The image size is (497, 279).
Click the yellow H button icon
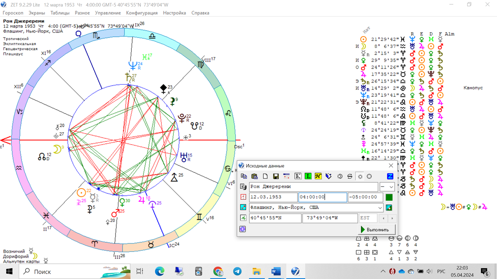click(x=318, y=176)
